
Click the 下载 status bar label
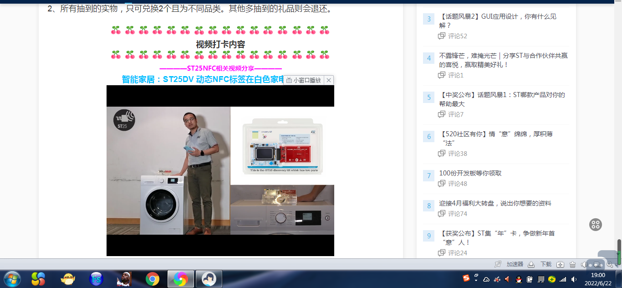coord(546,264)
